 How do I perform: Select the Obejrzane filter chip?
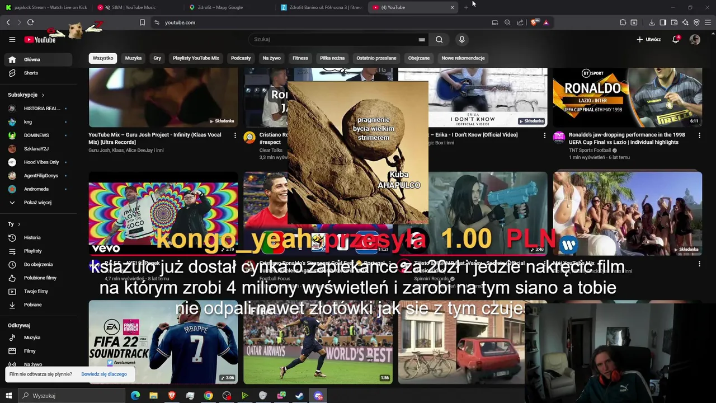point(419,58)
